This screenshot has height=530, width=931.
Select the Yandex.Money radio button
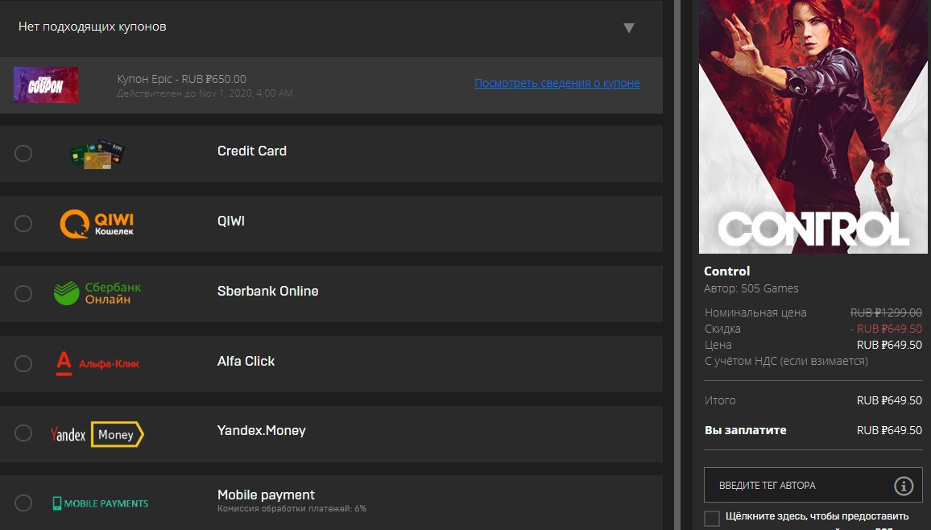pyautogui.click(x=23, y=433)
